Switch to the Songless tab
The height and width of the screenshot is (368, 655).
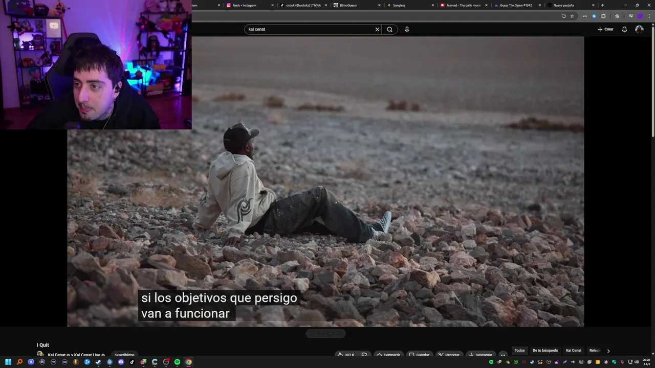[x=410, y=5]
